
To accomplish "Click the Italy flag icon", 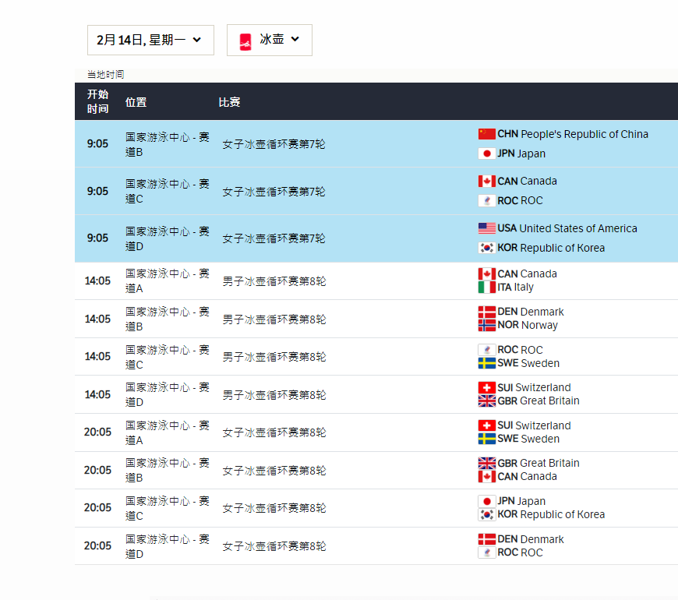I will pos(486,287).
